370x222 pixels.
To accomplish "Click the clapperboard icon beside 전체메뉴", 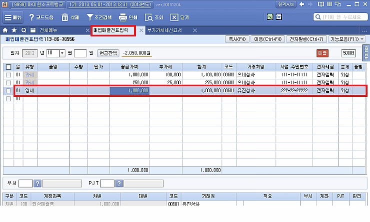I will tap(33, 30).
